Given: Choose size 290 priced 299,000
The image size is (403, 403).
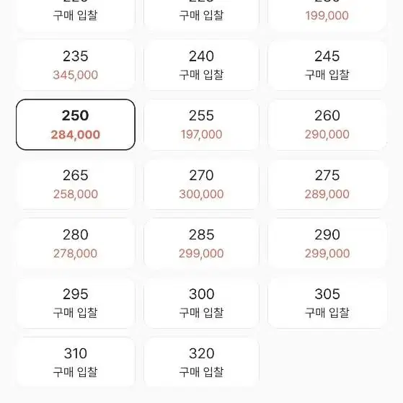Looking at the screenshot, I should (327, 244).
